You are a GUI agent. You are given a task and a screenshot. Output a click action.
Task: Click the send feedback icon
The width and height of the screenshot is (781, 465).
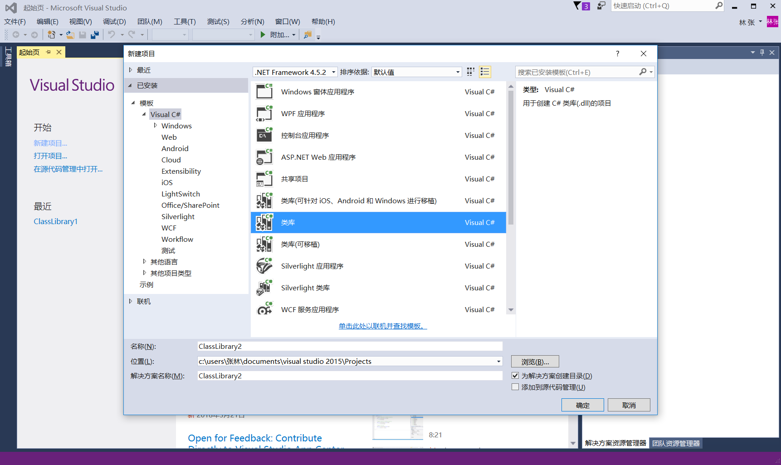(x=601, y=6)
